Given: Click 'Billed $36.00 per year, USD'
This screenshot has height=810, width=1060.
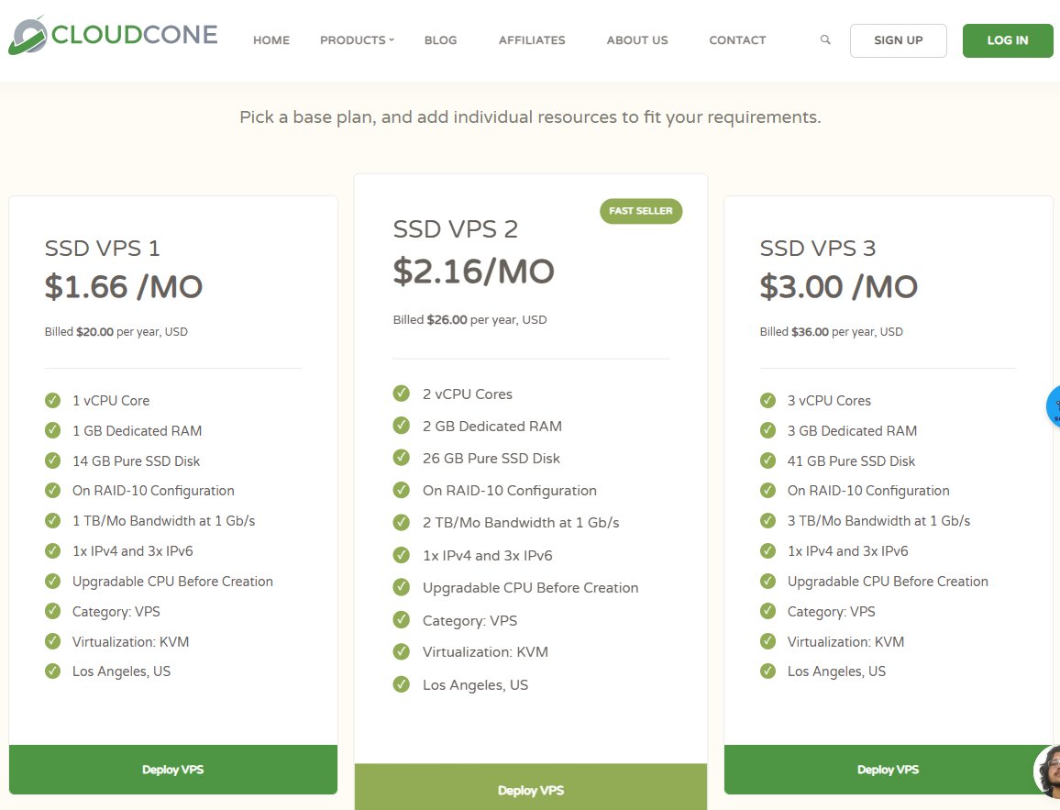Looking at the screenshot, I should [832, 332].
